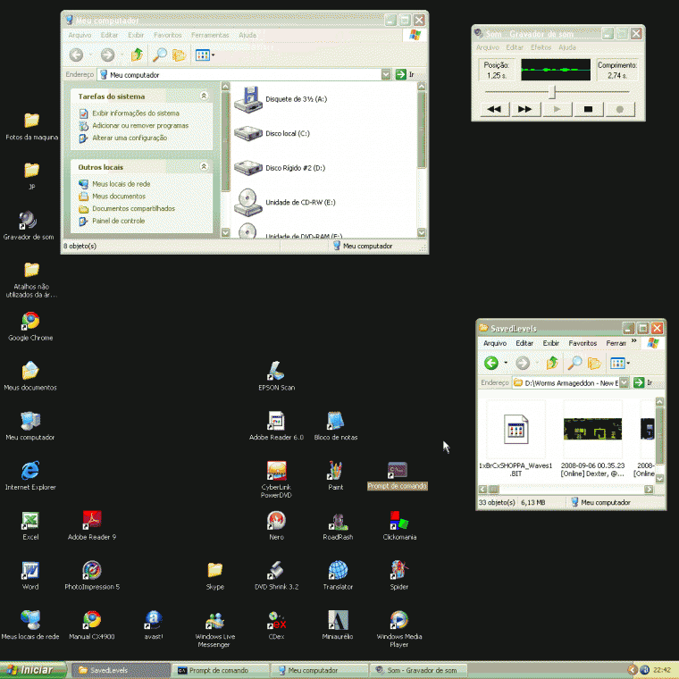Image resolution: width=679 pixels, height=679 pixels.
Task: Open Back history dropdown in SavedLevels
Action: (506, 363)
